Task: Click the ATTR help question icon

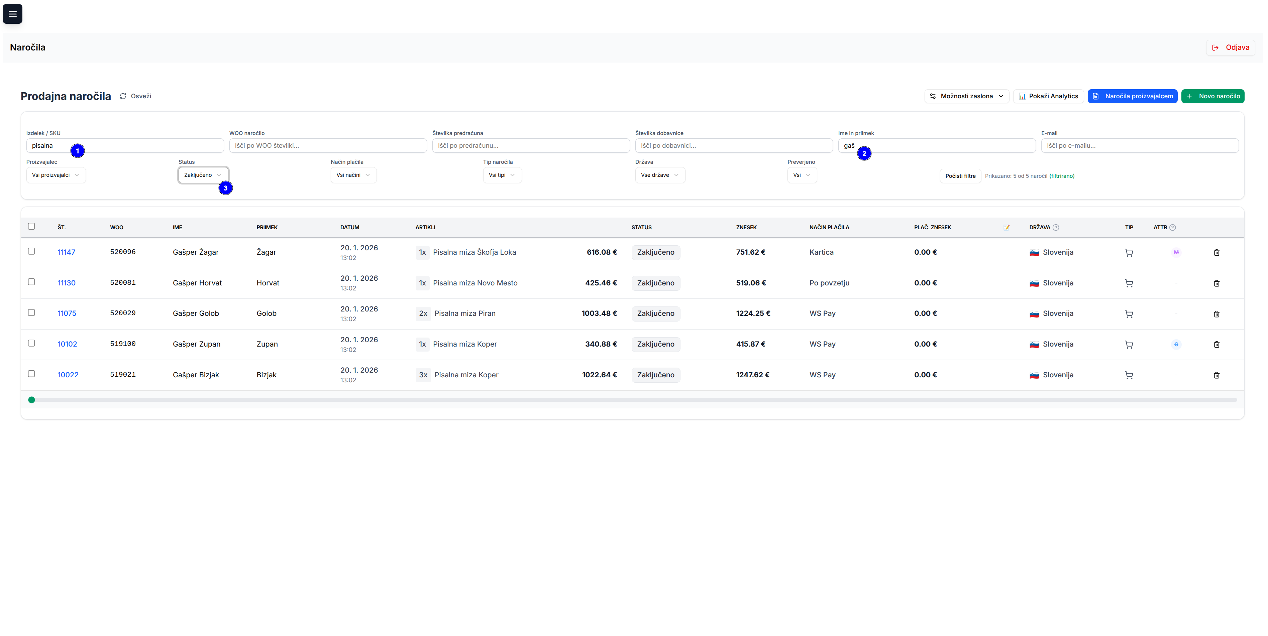Action: (1172, 227)
